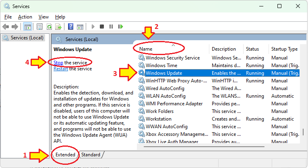Toggle Show/Hide Console Tree icon

[27, 27]
